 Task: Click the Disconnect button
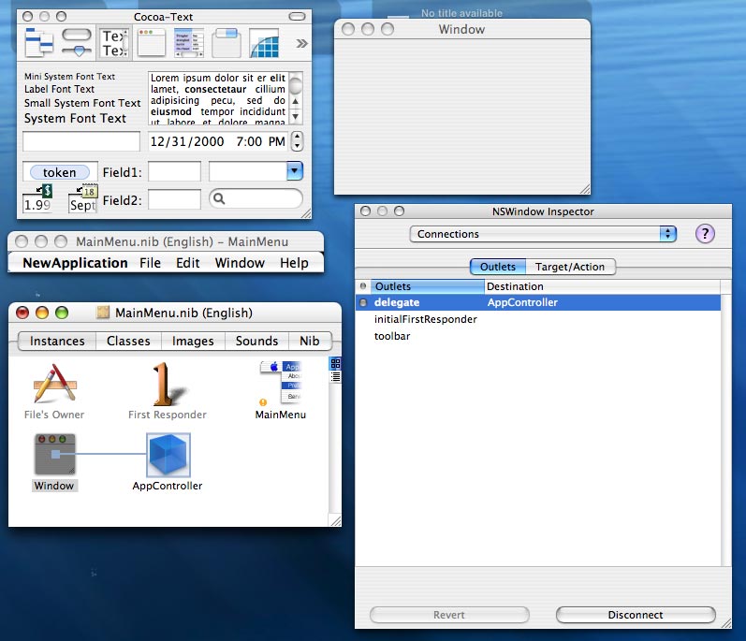click(x=636, y=615)
